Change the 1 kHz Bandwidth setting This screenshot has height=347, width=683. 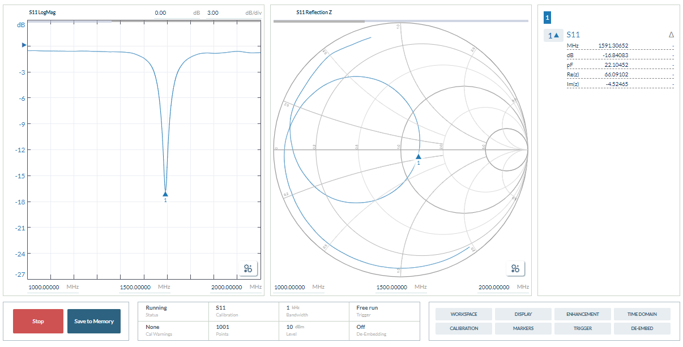click(314, 311)
